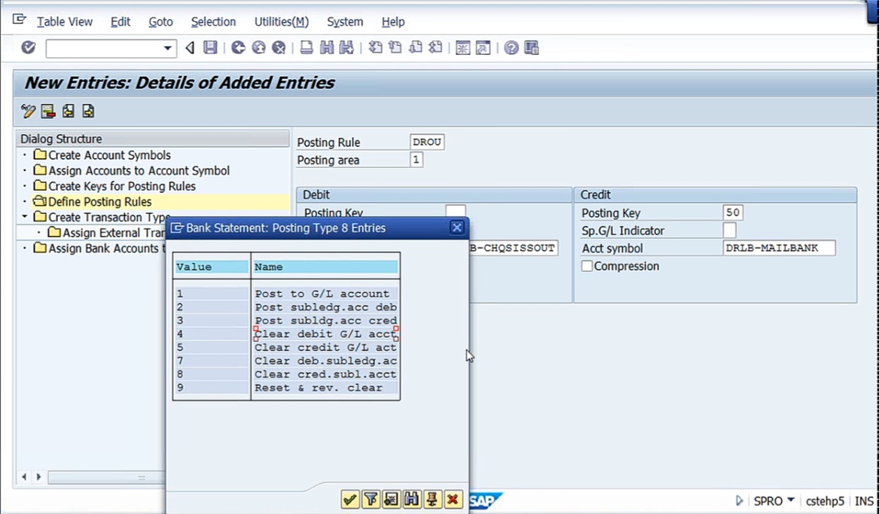
Task: Click the popup icon left of binoculars
Action: [x=391, y=499]
